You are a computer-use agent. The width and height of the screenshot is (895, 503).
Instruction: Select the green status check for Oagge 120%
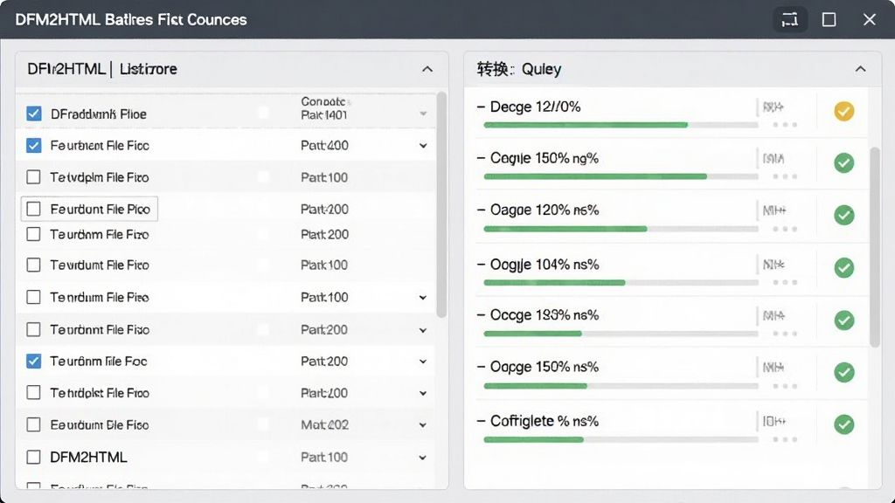[x=843, y=215]
